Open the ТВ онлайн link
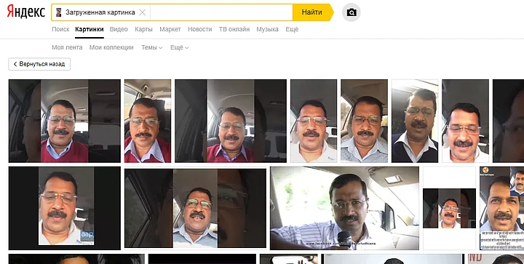This screenshot has height=264, width=524. [234, 29]
